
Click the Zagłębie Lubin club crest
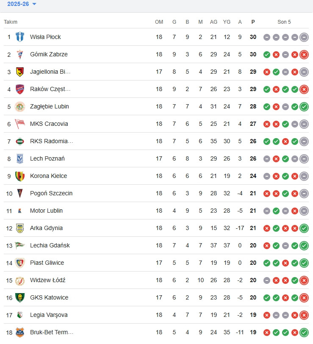20,106
